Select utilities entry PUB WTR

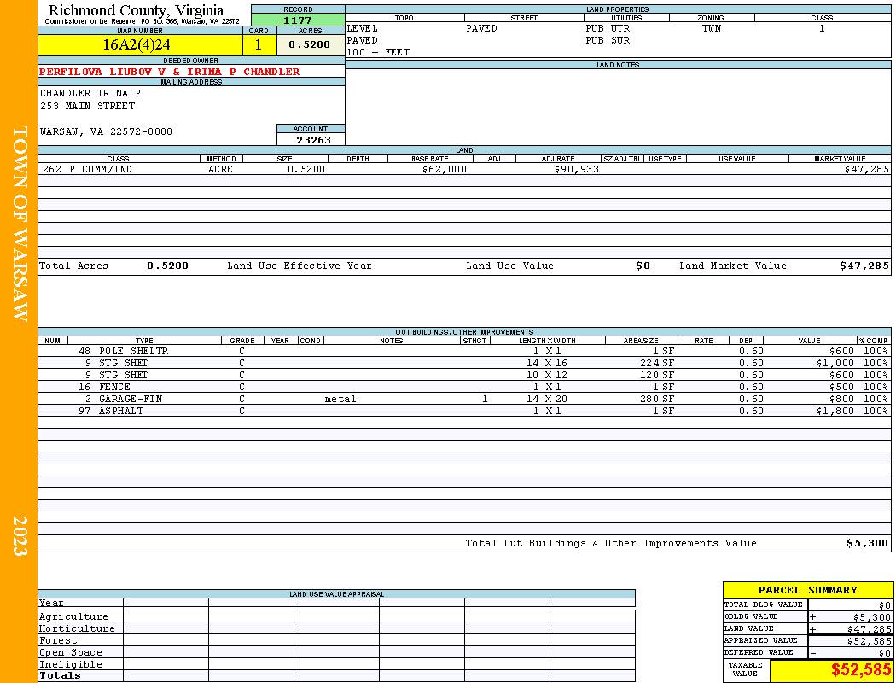(608, 28)
